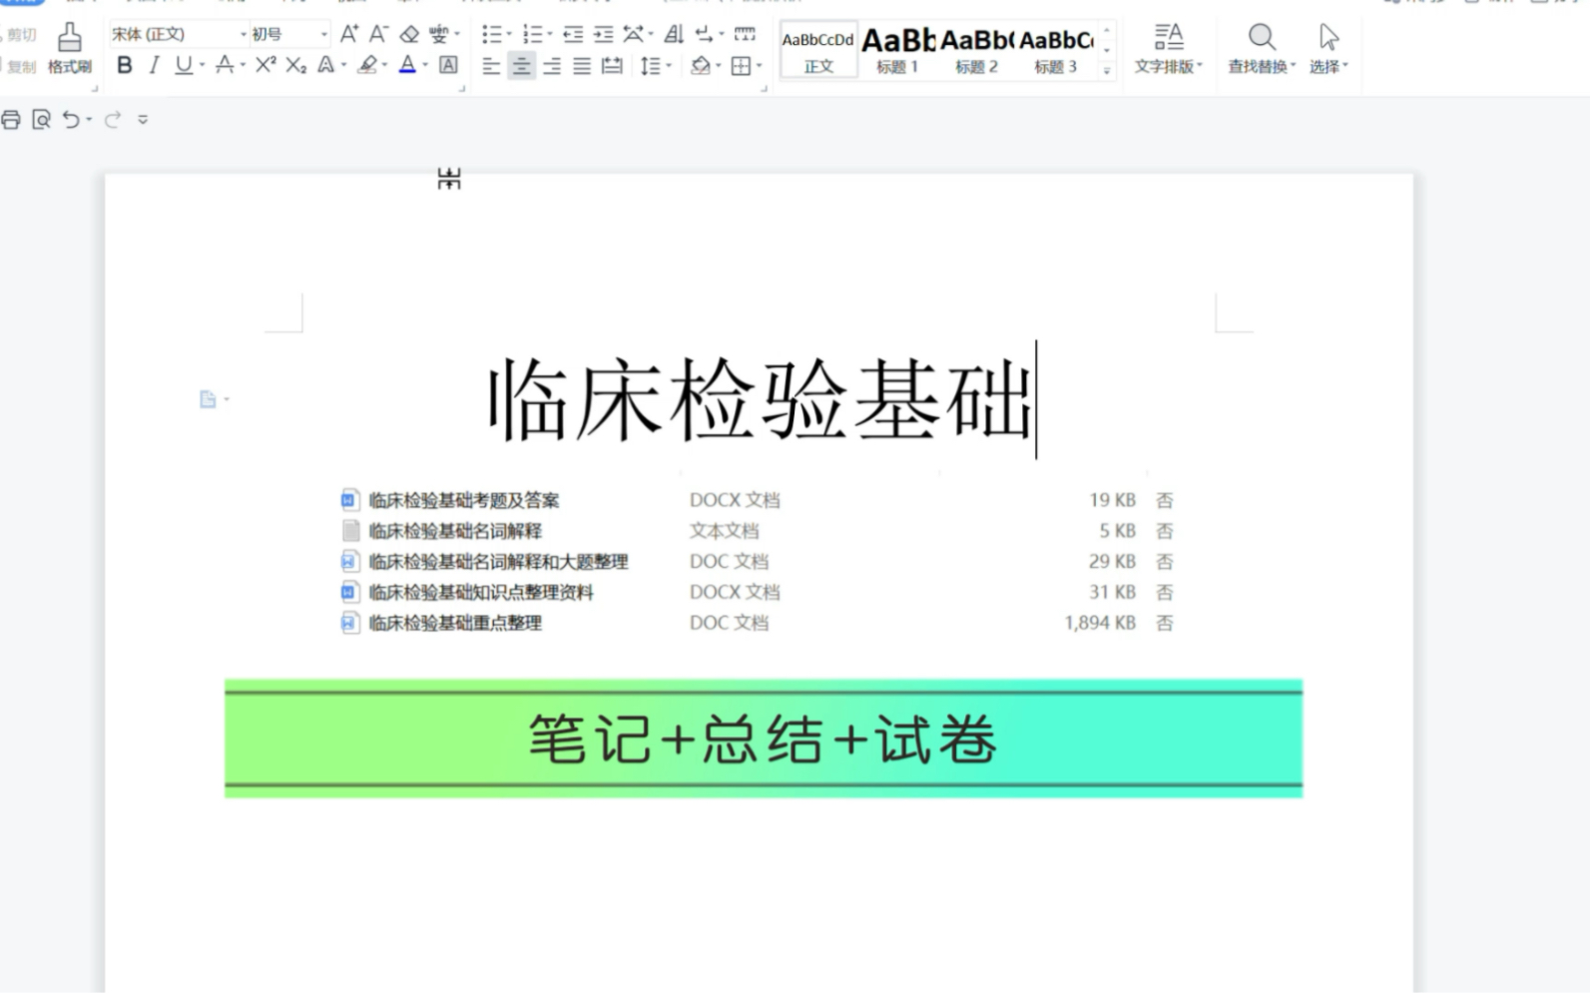Image resolution: width=1590 pixels, height=993 pixels.
Task: Apply text highlight color marker
Action: [368, 66]
